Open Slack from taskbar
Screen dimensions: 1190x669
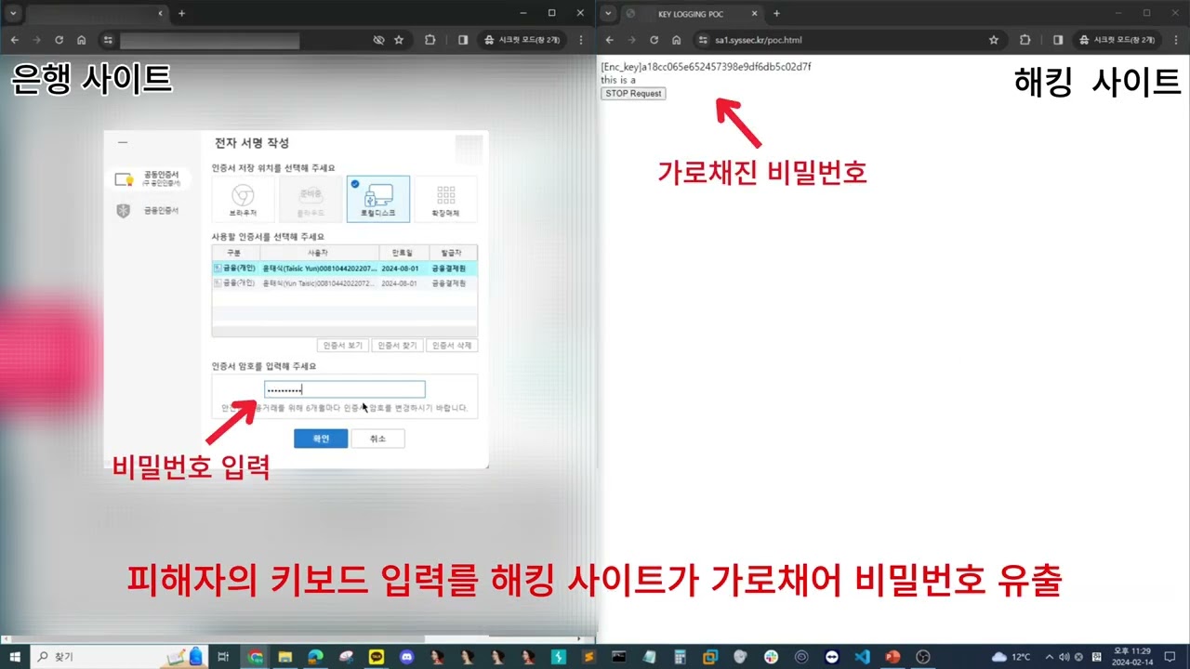[x=771, y=657]
